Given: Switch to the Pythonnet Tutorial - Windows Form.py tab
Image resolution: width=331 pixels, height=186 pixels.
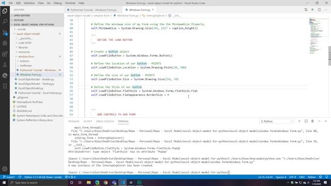Looking at the screenshot, I should (93, 10).
